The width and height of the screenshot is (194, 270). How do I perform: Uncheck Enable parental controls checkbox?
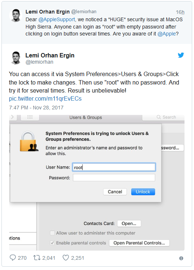pyautogui.click(x=52, y=243)
